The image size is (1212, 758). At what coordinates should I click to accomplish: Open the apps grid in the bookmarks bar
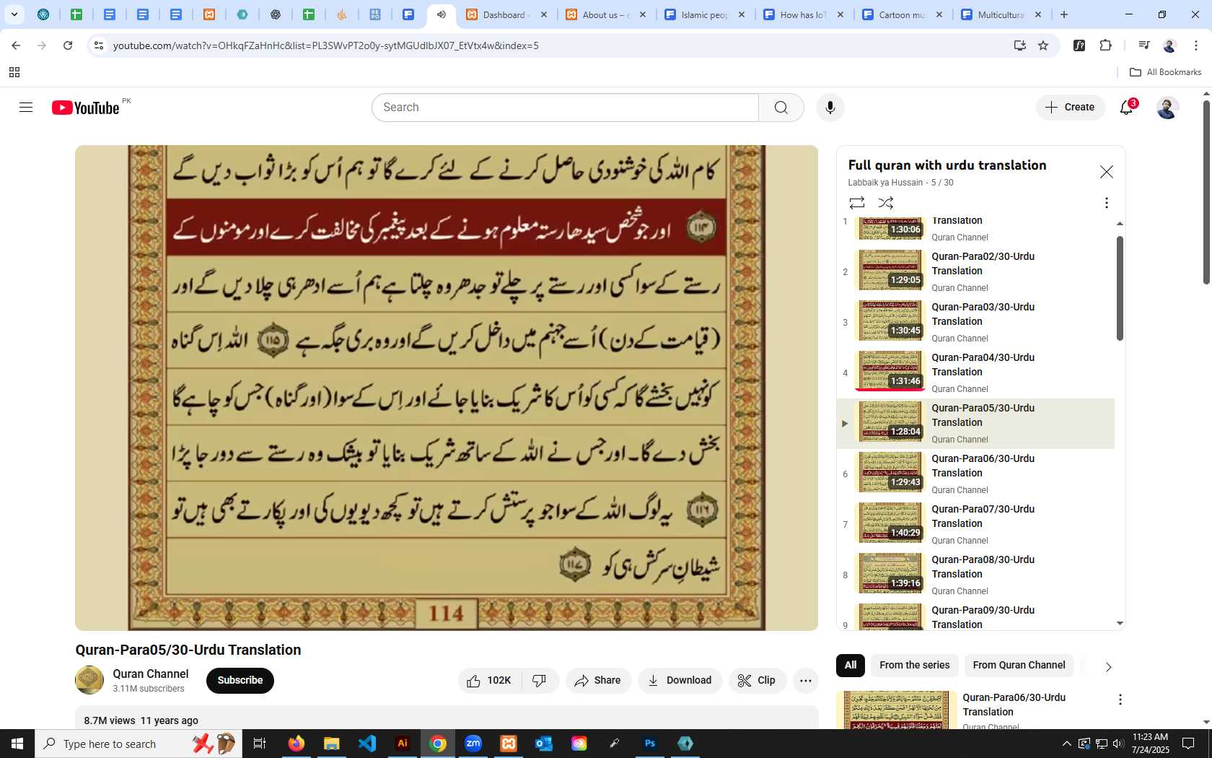[14, 72]
